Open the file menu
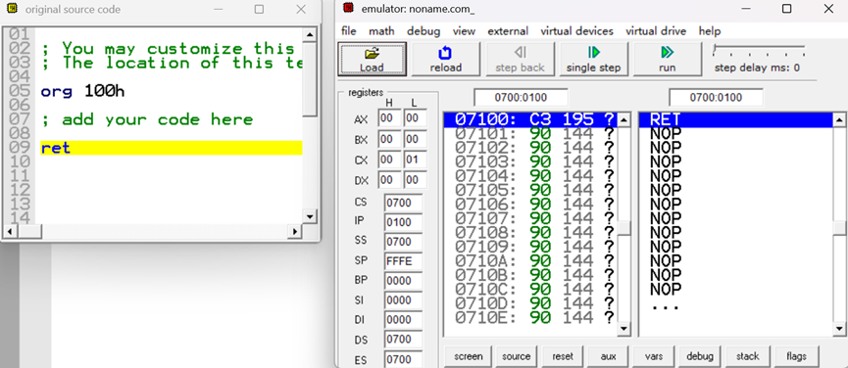The image size is (848, 368). tap(349, 31)
